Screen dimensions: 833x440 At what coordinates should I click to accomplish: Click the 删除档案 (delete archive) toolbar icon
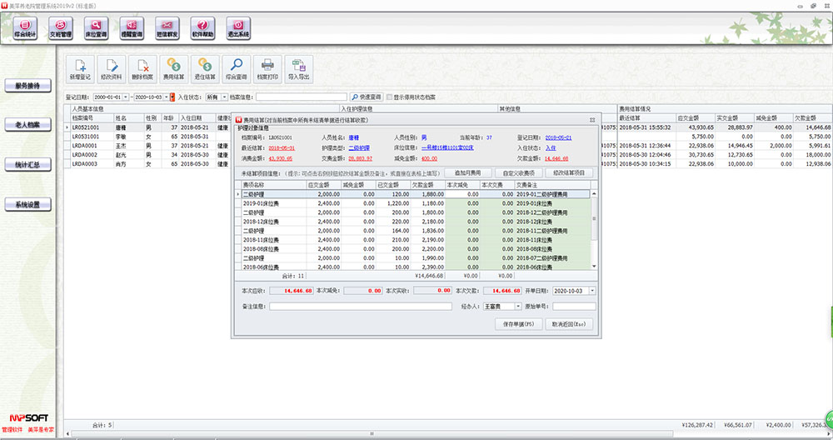point(142,67)
